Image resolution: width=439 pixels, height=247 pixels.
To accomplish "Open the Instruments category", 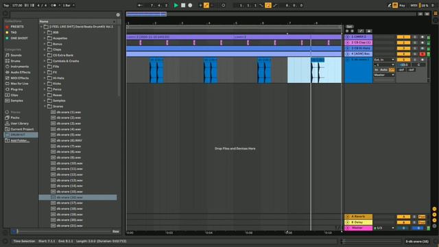I will click(20, 67).
